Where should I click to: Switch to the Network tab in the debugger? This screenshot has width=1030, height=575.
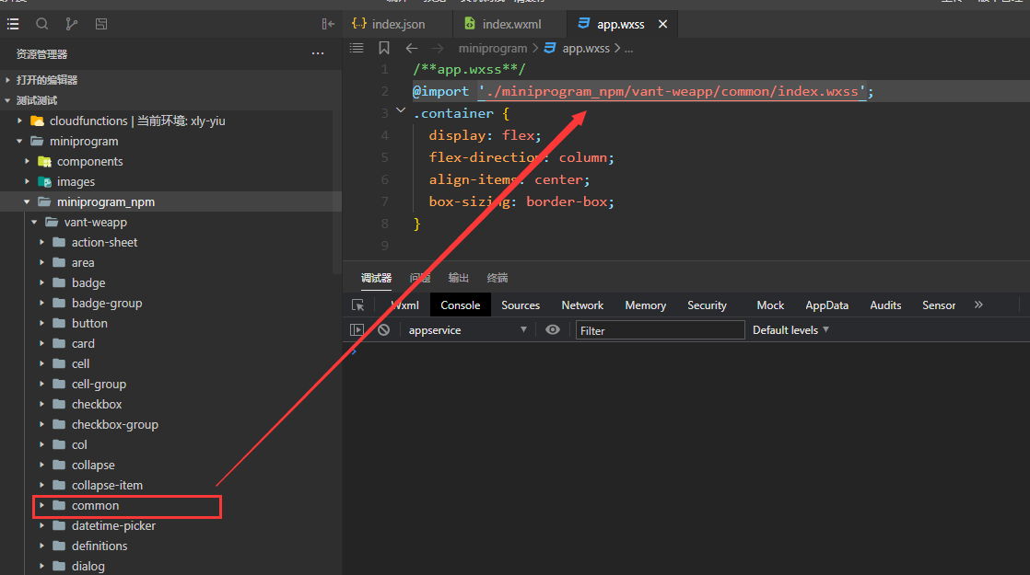pos(581,305)
